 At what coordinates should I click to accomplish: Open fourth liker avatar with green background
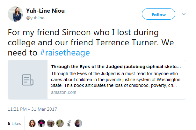point(60,123)
